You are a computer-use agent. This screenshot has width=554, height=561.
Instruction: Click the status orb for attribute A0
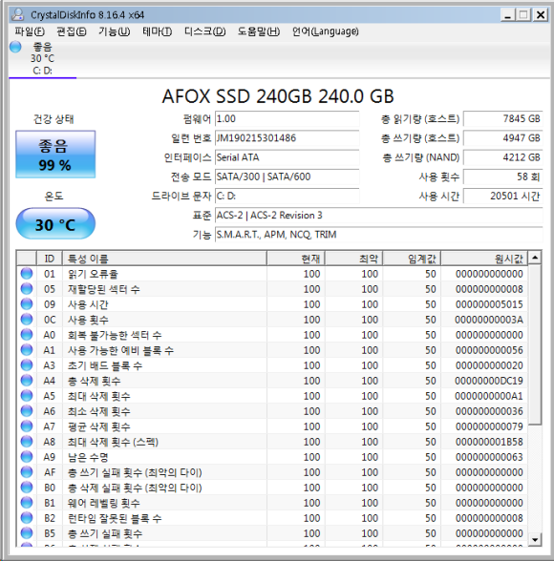coord(27,335)
